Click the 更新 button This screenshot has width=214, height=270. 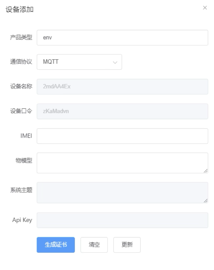pos(127,245)
